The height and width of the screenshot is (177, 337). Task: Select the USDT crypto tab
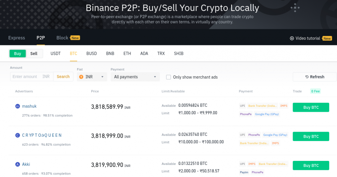click(56, 53)
